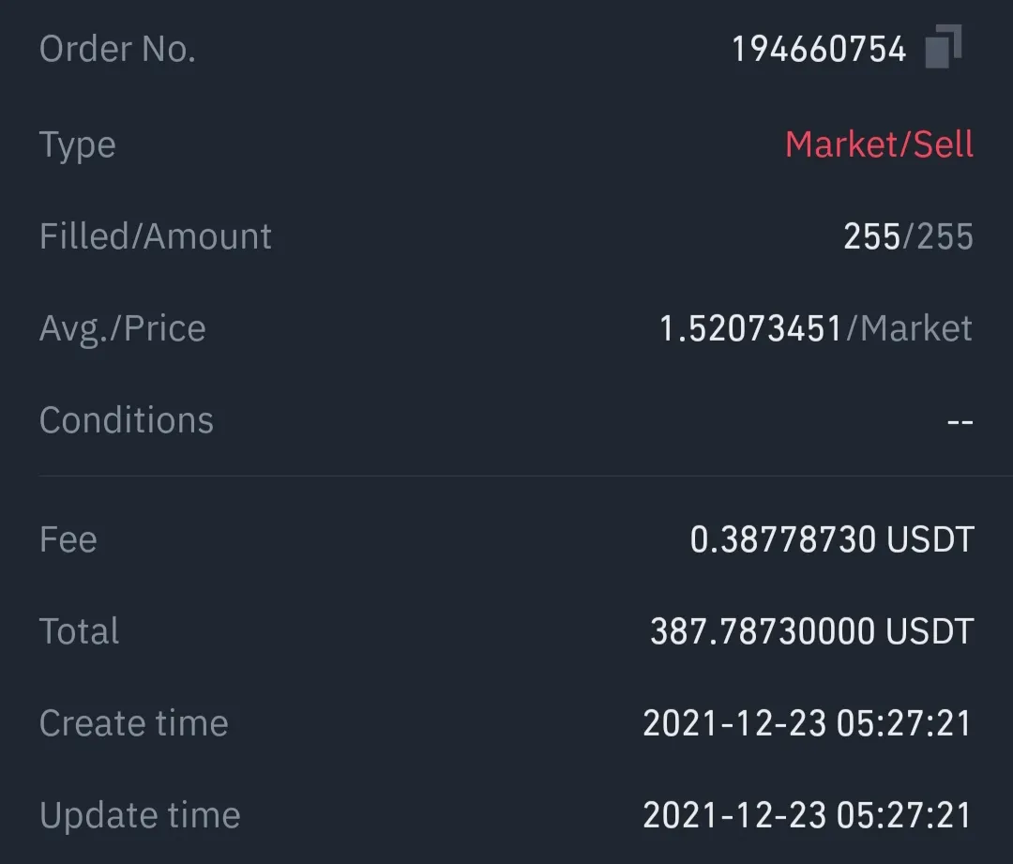Select the average price 1.52073451
This screenshot has height=864, width=1013.
click(750, 328)
